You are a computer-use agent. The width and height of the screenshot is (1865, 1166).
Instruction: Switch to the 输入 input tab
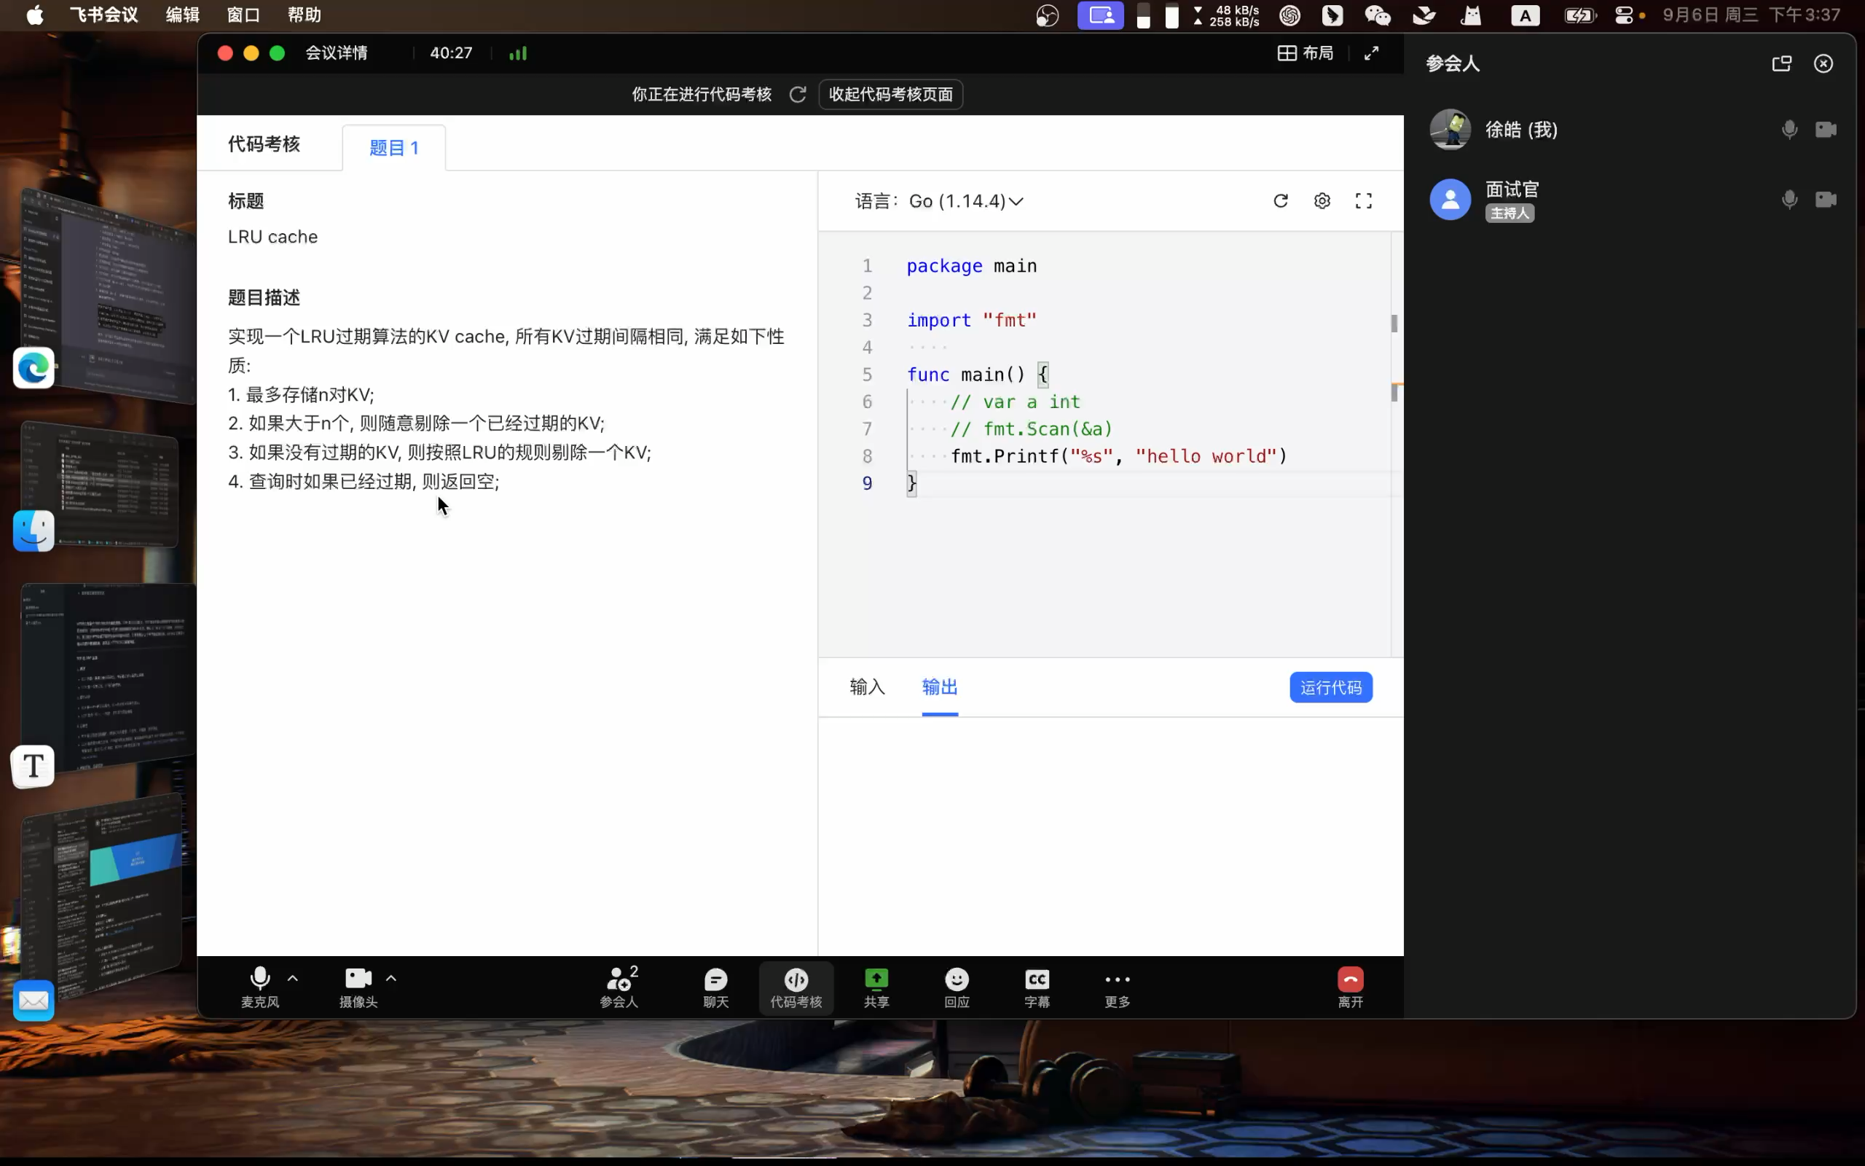867,687
